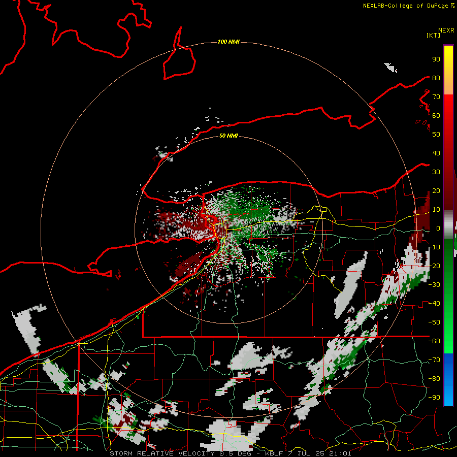This screenshot has height=457, width=457.
Task: Click the KBUF station identifier in caption
Action: (x=274, y=453)
